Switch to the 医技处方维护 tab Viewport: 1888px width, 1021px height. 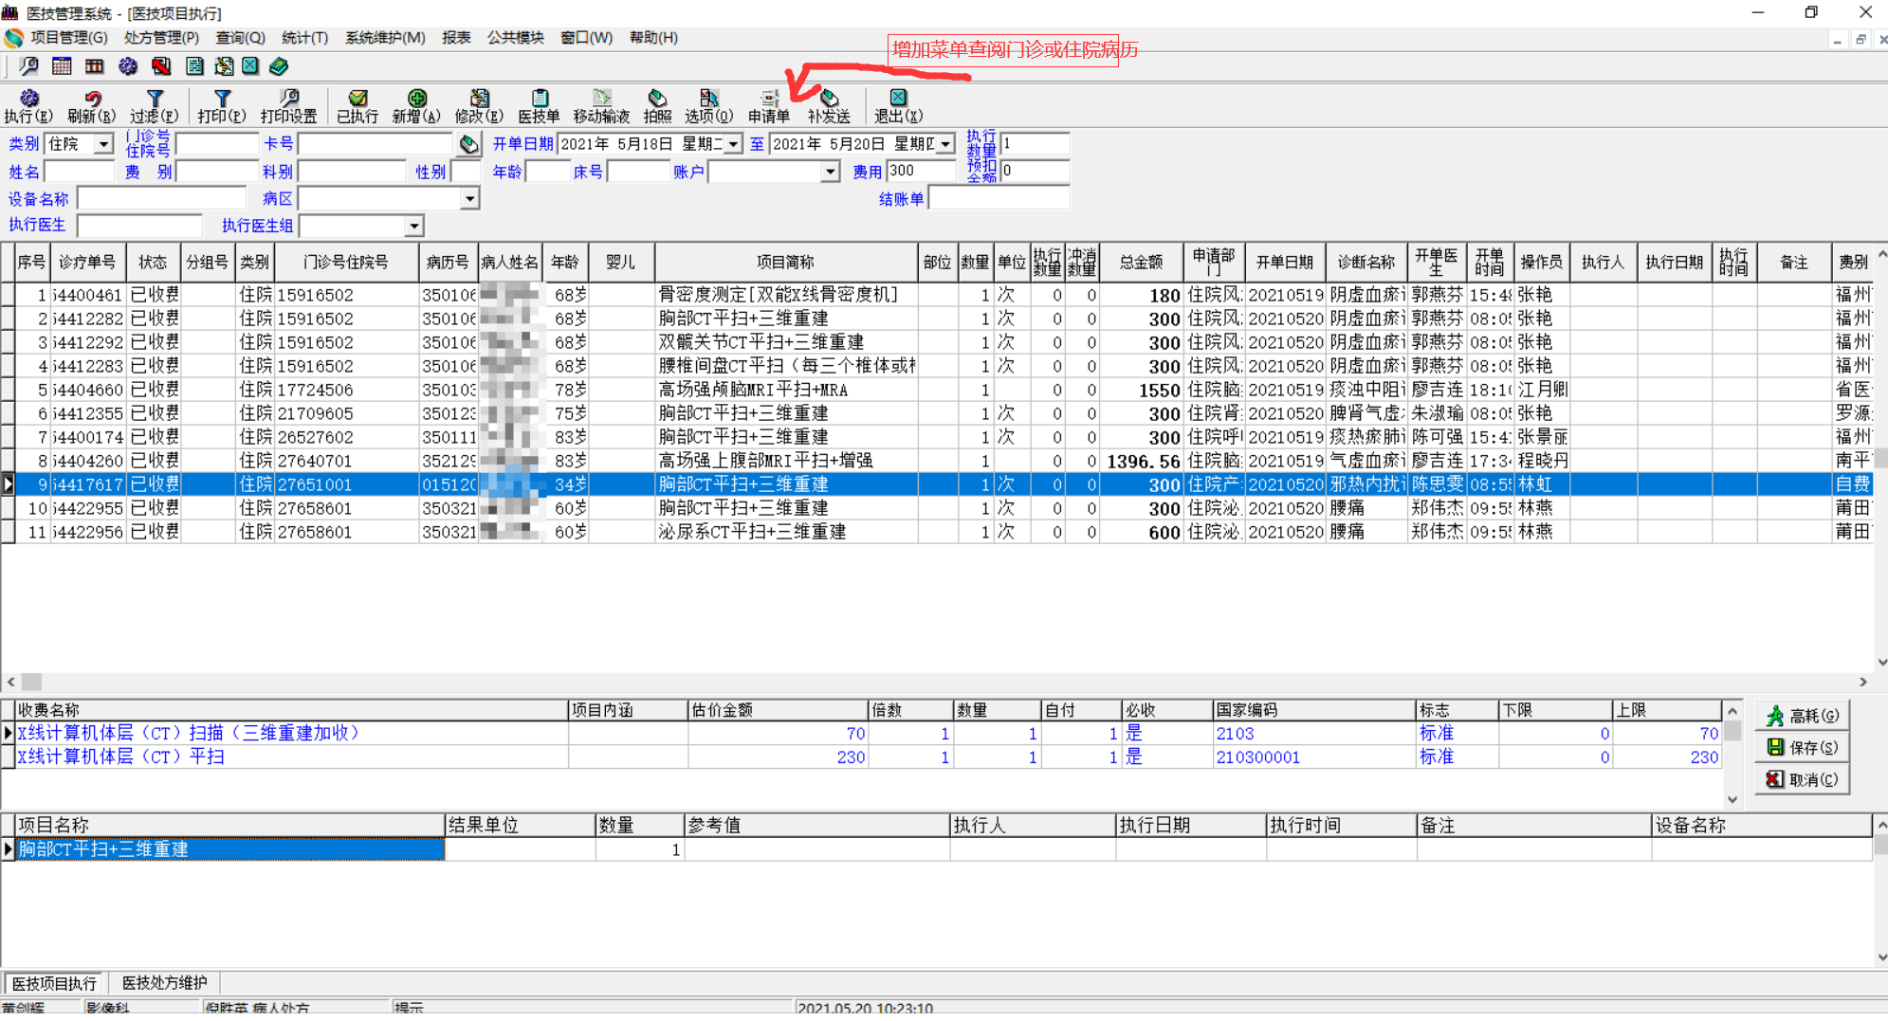coord(164,982)
